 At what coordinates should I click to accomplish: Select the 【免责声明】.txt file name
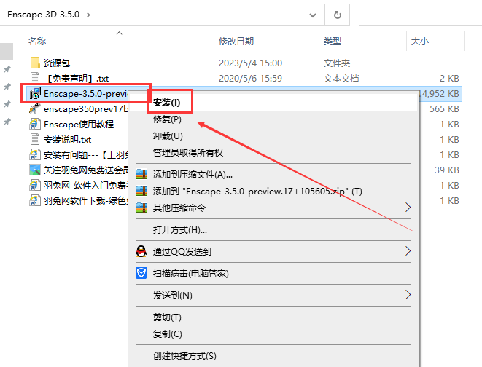(x=77, y=79)
